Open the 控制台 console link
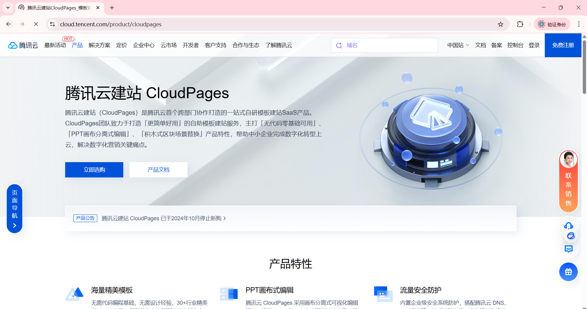The height and width of the screenshot is (309, 587). tap(515, 45)
